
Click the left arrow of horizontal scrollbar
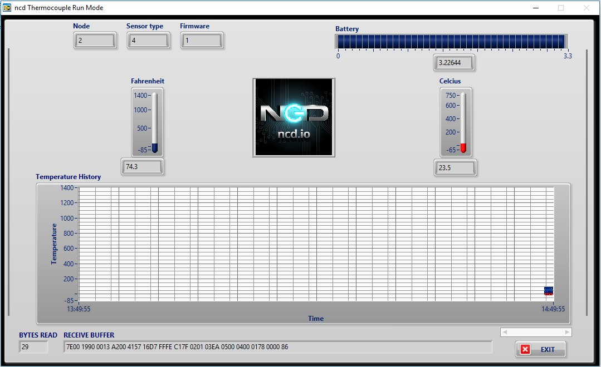point(505,332)
